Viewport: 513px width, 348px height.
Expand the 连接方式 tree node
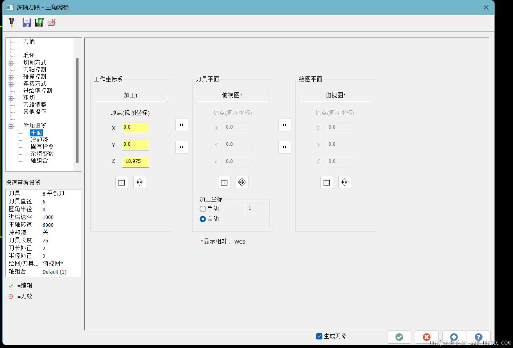(11, 84)
